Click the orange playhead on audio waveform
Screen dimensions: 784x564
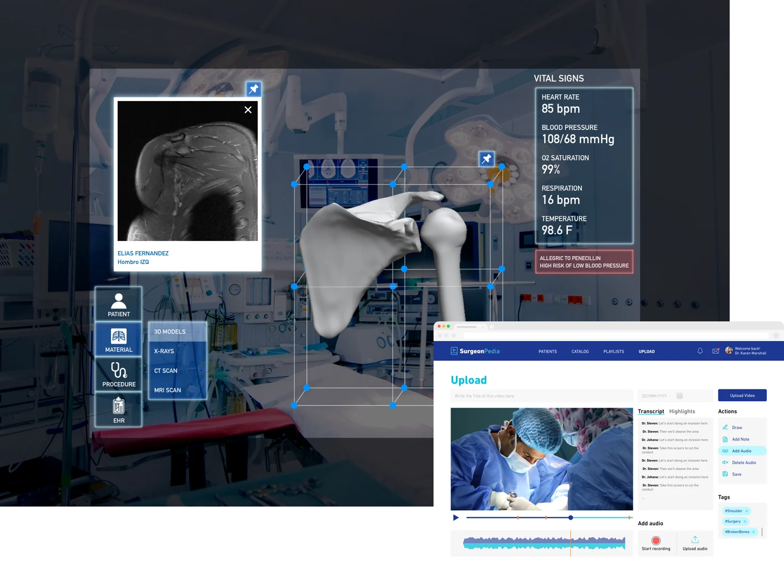tap(570, 543)
